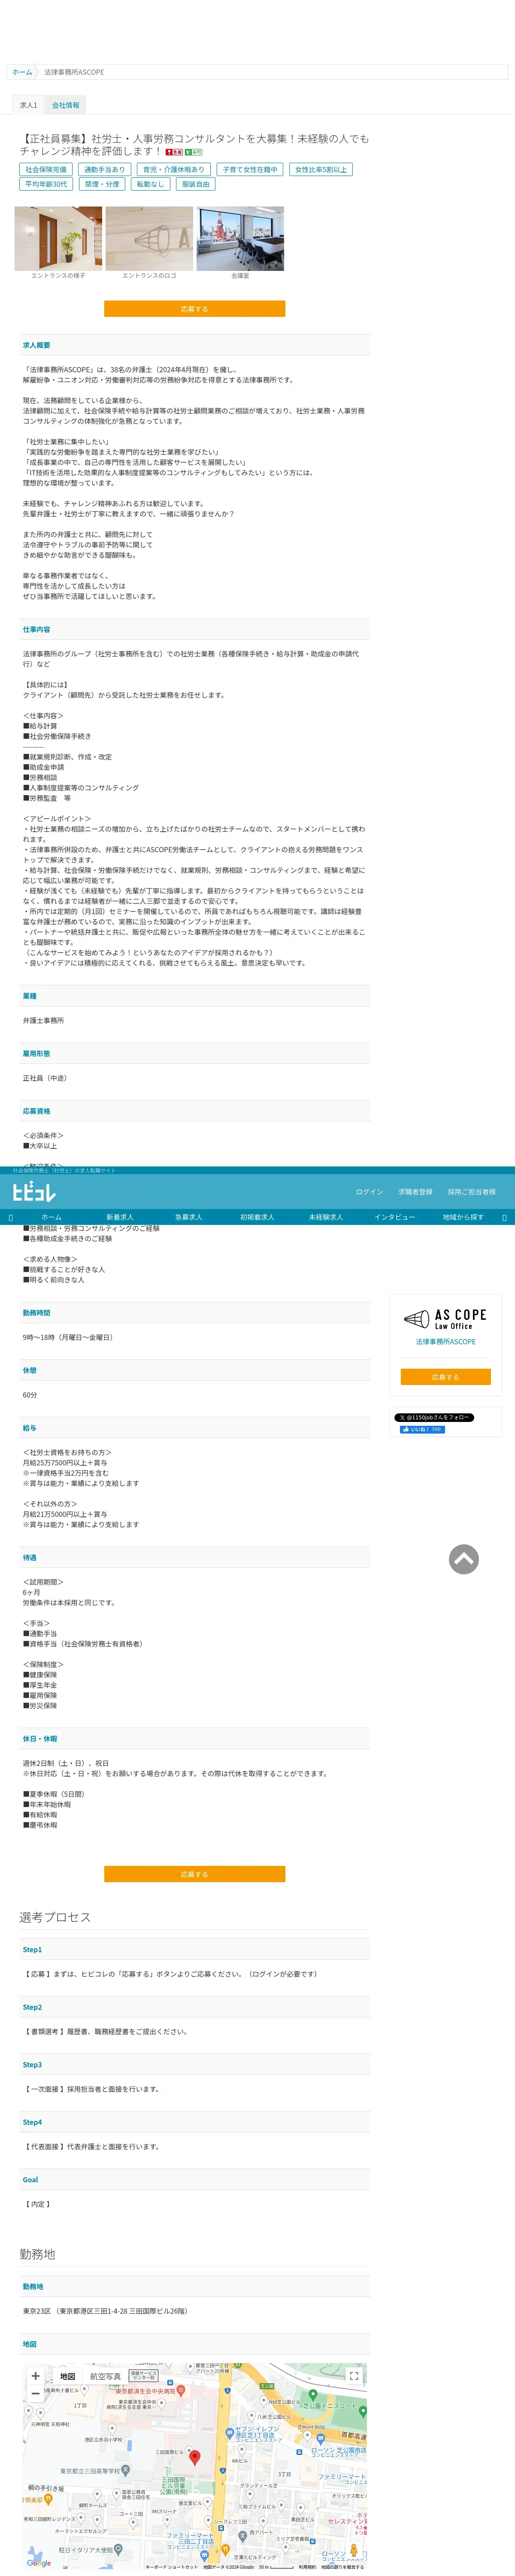Click the red 急募 badge beside title
Viewport: 515px width, 2576px height.
[174, 152]
